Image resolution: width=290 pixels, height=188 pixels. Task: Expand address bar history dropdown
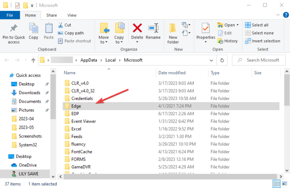pos(211,60)
